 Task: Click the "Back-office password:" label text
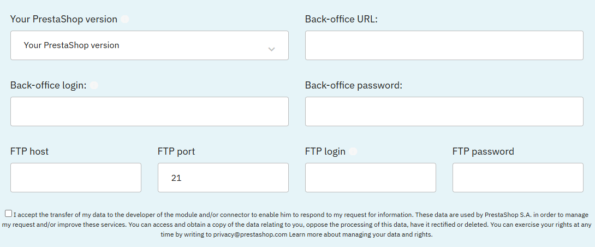click(353, 85)
